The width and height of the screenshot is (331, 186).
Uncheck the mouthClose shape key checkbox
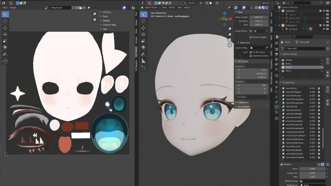click(x=319, y=107)
